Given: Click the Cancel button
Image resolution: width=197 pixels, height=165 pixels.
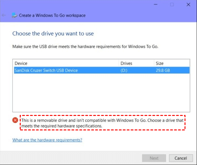Looking at the screenshot, I should pos(181,158).
